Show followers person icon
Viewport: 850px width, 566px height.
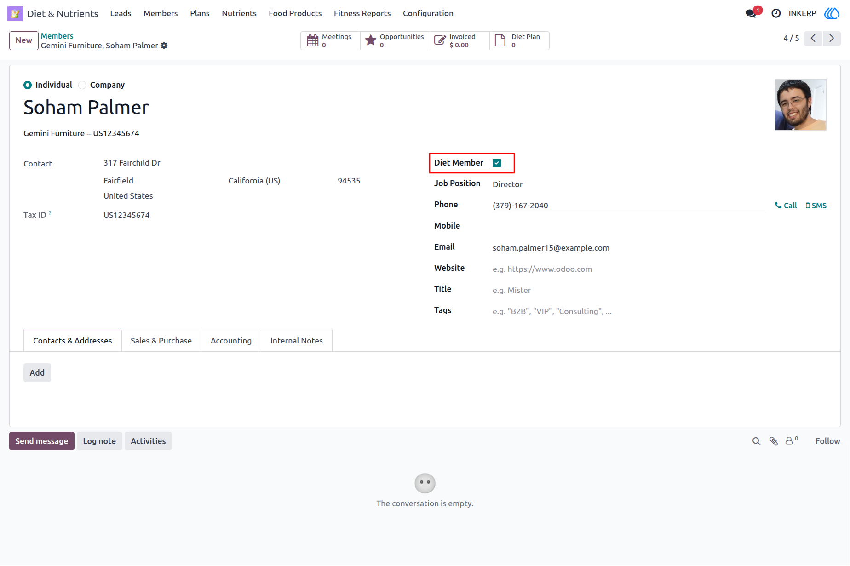[792, 440]
